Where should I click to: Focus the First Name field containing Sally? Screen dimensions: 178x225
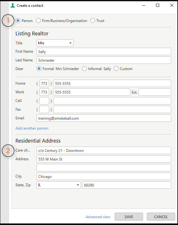(x=104, y=51)
